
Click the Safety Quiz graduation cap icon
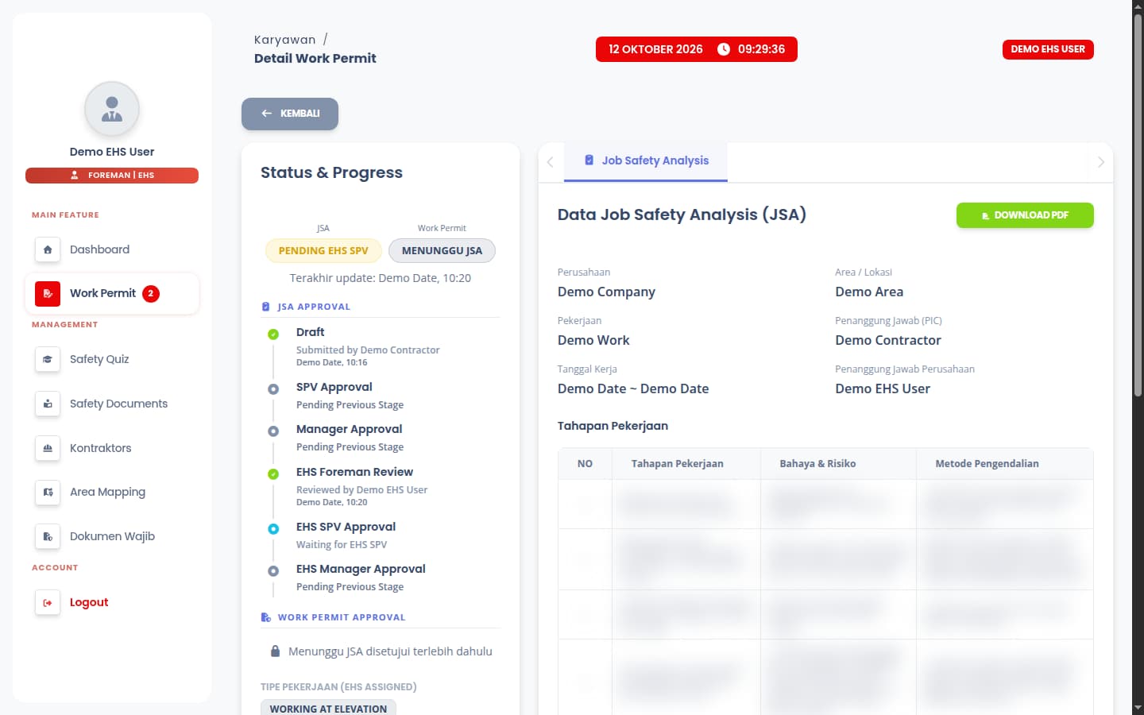pyautogui.click(x=48, y=359)
